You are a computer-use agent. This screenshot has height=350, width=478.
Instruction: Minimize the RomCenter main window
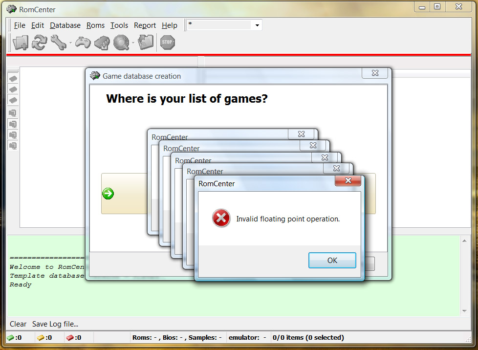[422, 7]
